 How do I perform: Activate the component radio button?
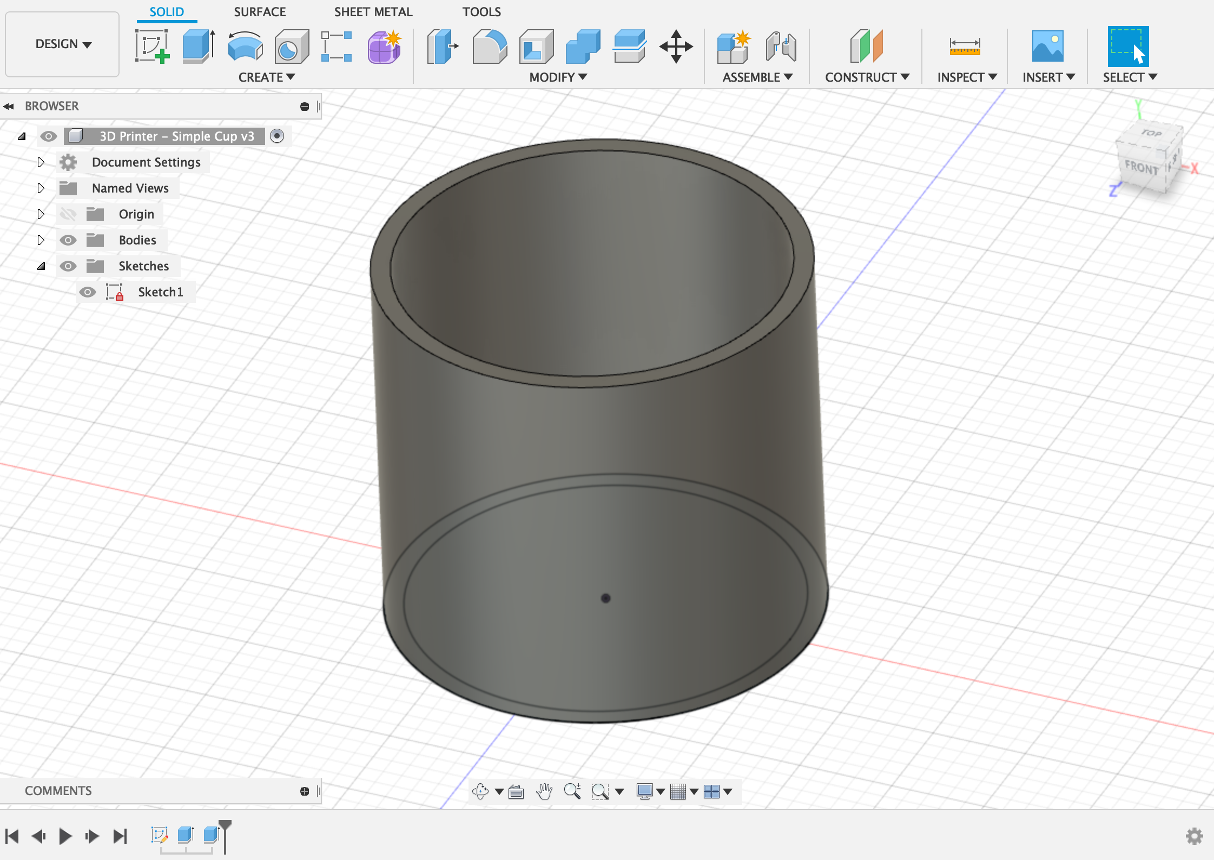point(277,136)
